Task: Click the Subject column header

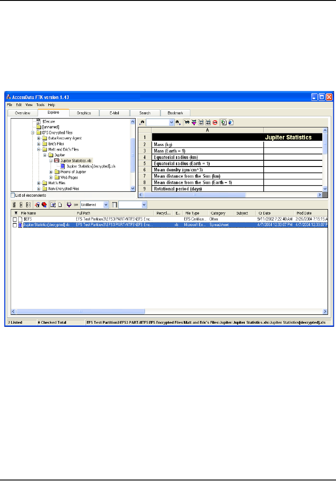Action: [x=245, y=213]
